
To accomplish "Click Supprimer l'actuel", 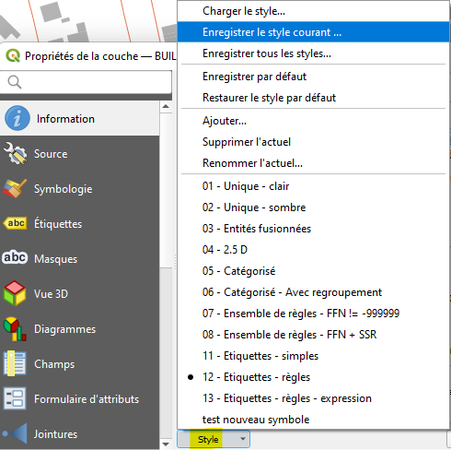I will point(313,142).
